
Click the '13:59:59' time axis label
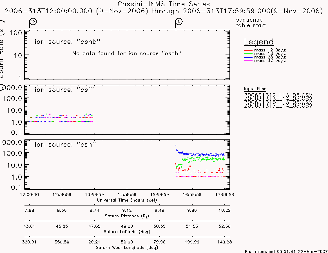[x=94, y=195]
